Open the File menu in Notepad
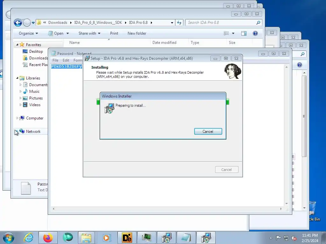 point(55,60)
